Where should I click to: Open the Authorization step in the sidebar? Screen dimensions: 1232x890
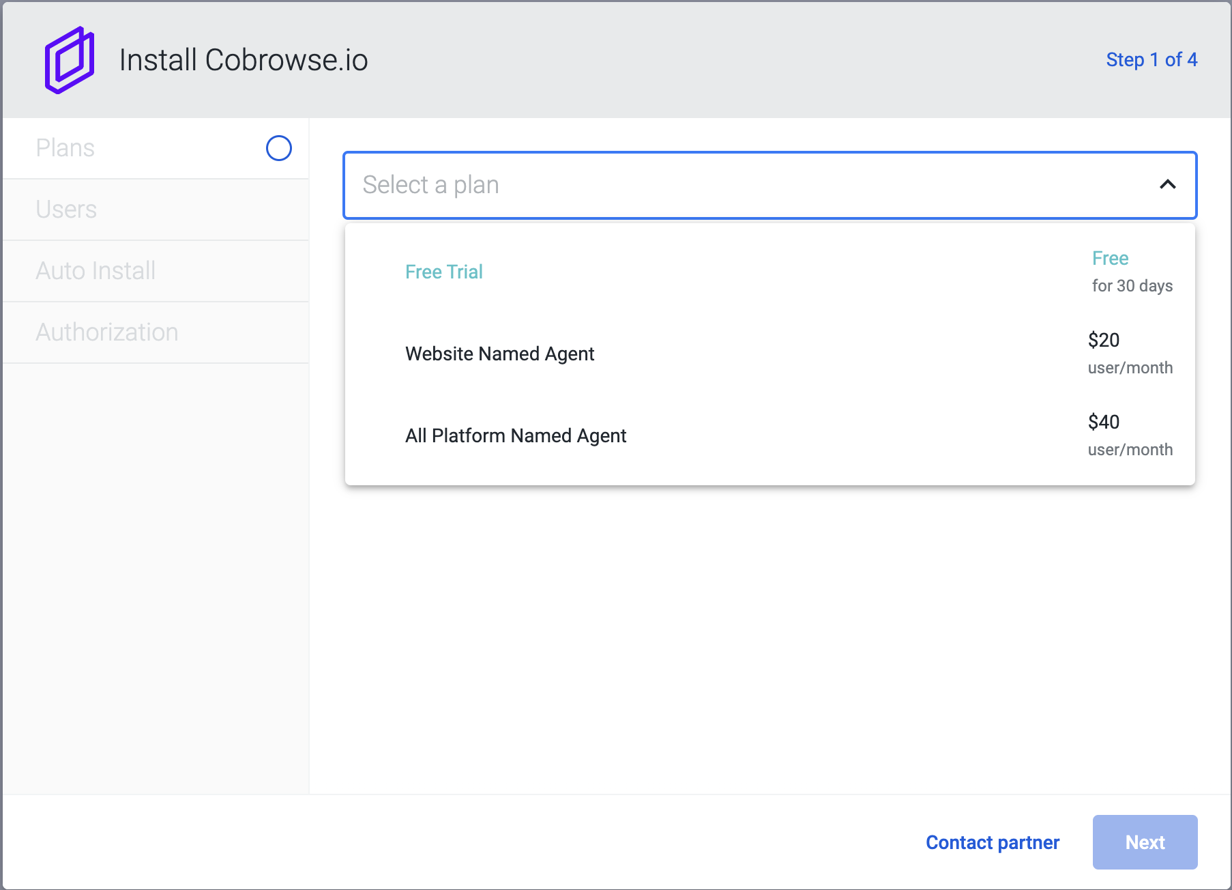tap(107, 332)
